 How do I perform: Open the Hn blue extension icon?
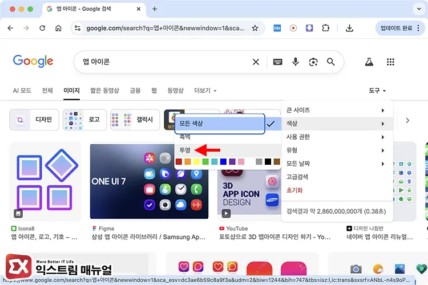[277, 28]
